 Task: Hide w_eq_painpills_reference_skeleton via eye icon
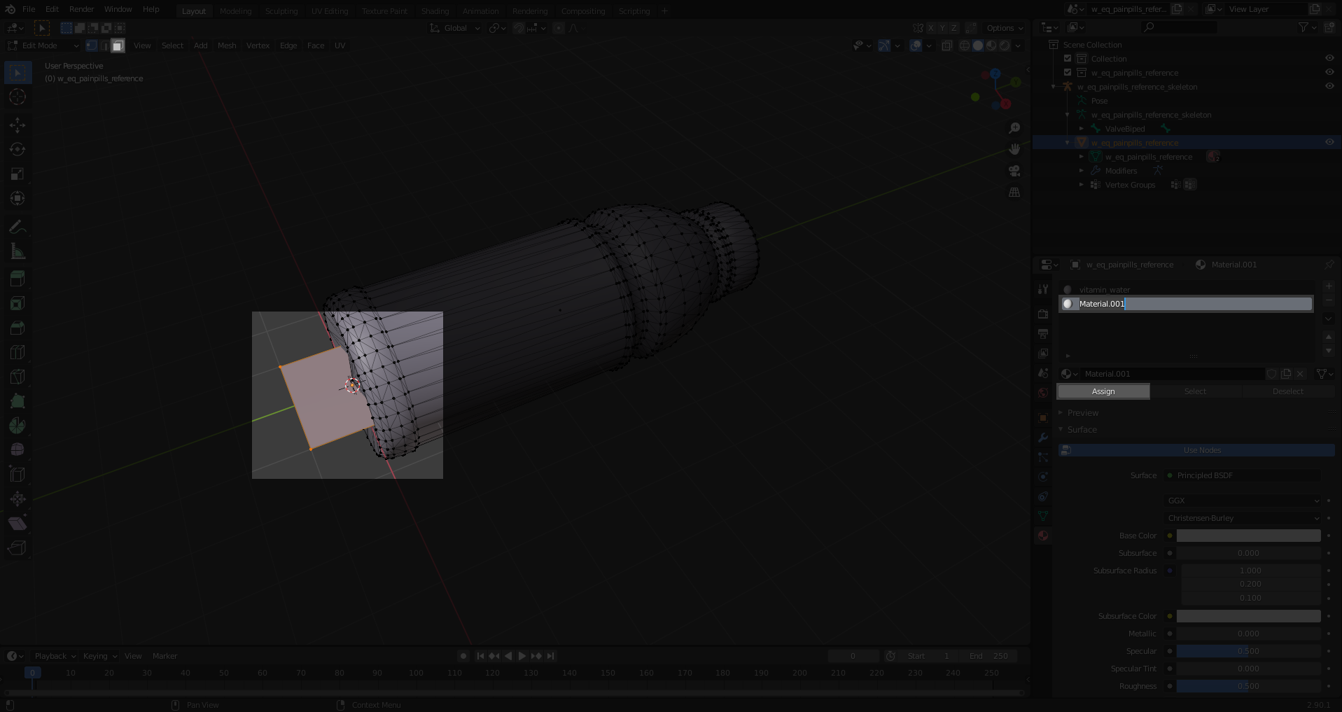tap(1329, 87)
